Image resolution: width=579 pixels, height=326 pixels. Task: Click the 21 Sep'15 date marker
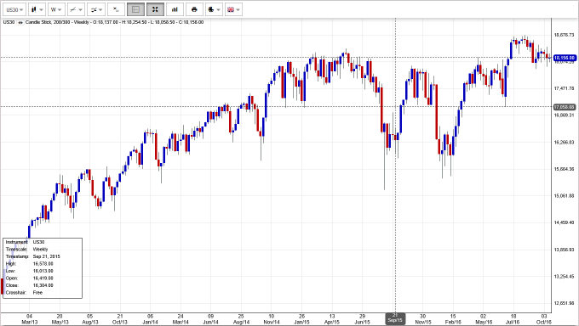pos(395,318)
